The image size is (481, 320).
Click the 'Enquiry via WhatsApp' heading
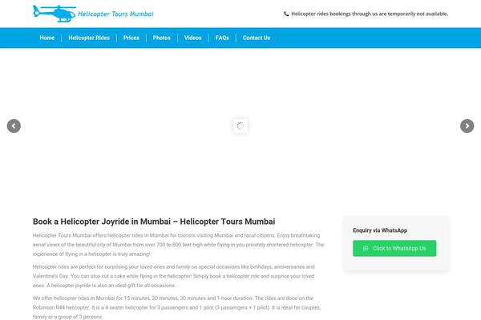tap(380, 230)
